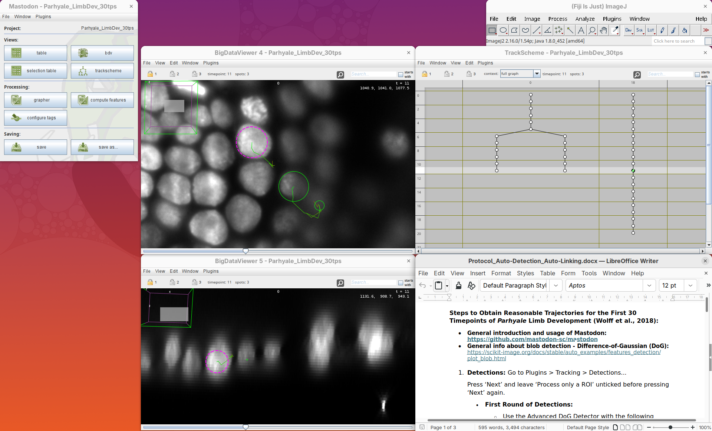Screen dimensions: 712x431
Task: Click BigDataViewer 4 timepoint slider handle
Action: point(245,251)
